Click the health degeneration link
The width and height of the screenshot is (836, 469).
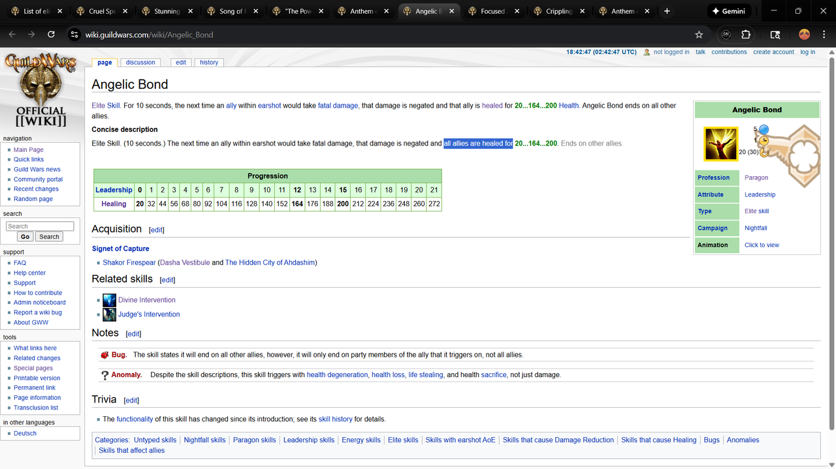[x=337, y=375]
